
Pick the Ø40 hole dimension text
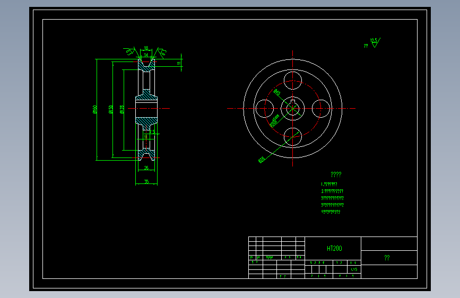(276, 92)
